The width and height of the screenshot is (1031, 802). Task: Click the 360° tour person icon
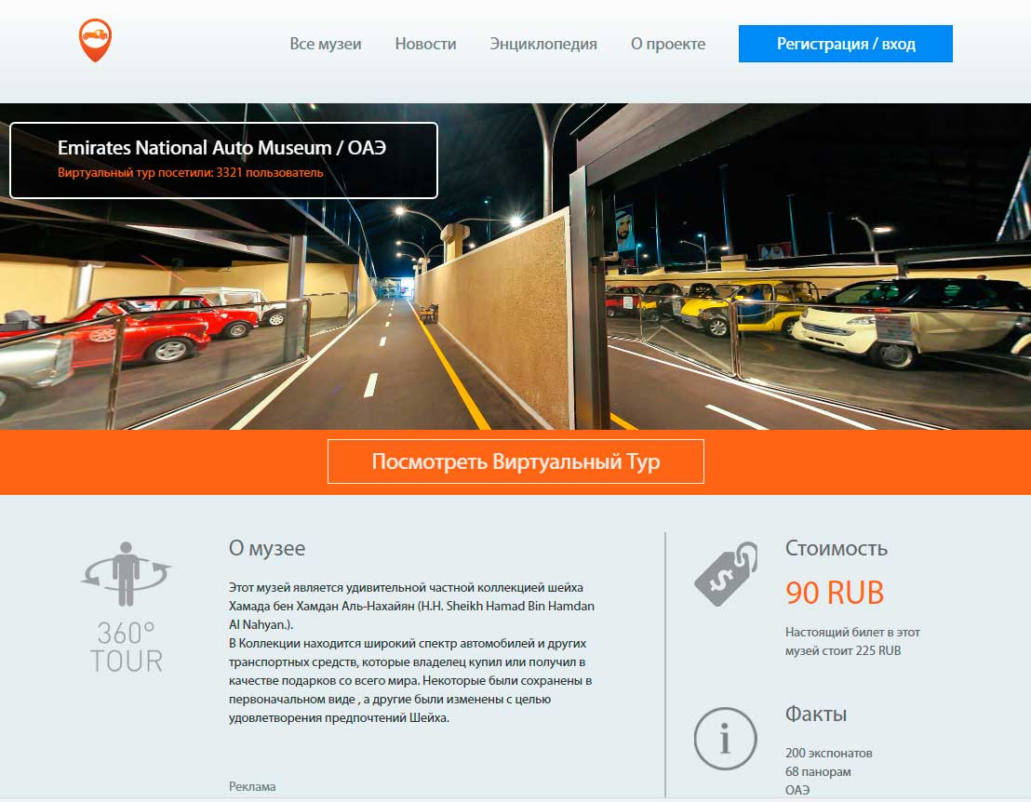point(126,574)
